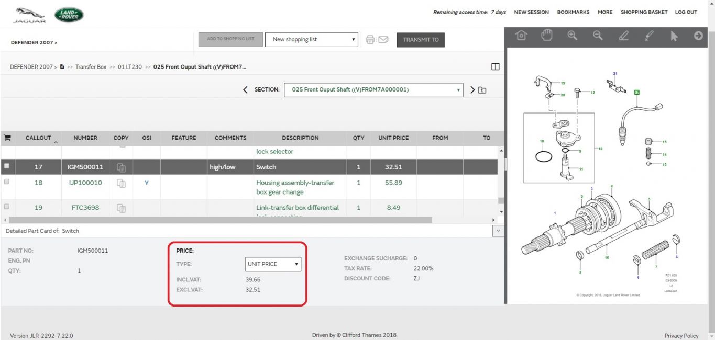Click the diagram home icon

(x=521, y=36)
